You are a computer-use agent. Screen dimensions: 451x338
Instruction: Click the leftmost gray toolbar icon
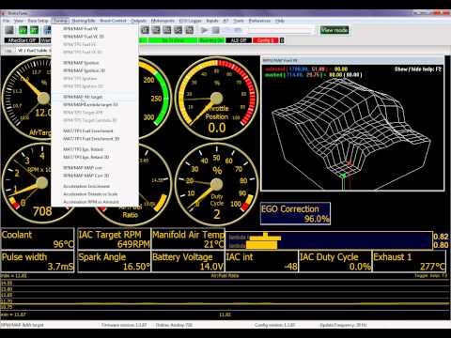click(10, 30)
